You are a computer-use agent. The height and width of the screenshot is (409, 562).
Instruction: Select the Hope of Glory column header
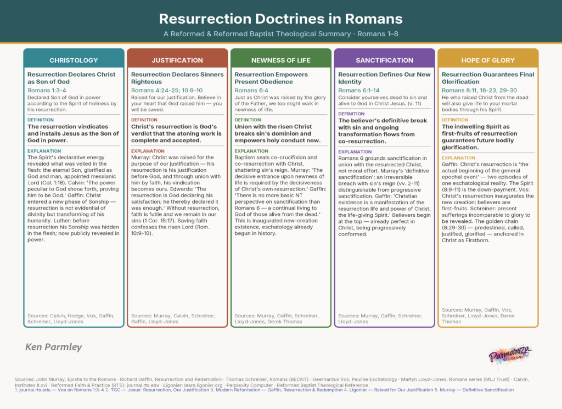[488, 60]
